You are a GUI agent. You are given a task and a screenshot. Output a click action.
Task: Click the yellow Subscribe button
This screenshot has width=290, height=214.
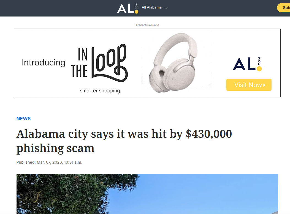coord(283,8)
